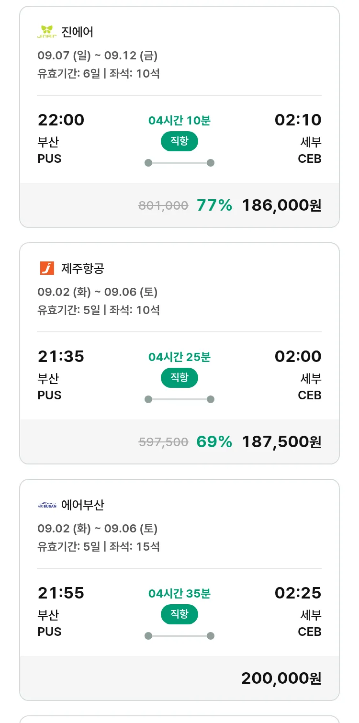Open the 제주항공 airline name link
Screen dimensions: 359x723
(83, 269)
